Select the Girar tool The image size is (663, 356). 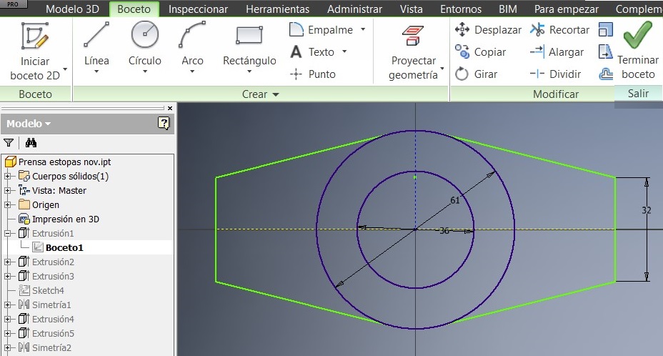tap(476, 74)
